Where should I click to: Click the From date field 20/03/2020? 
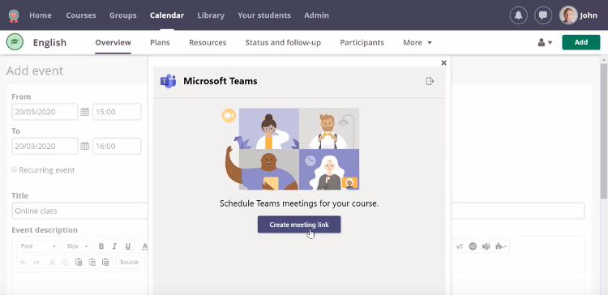45,112
